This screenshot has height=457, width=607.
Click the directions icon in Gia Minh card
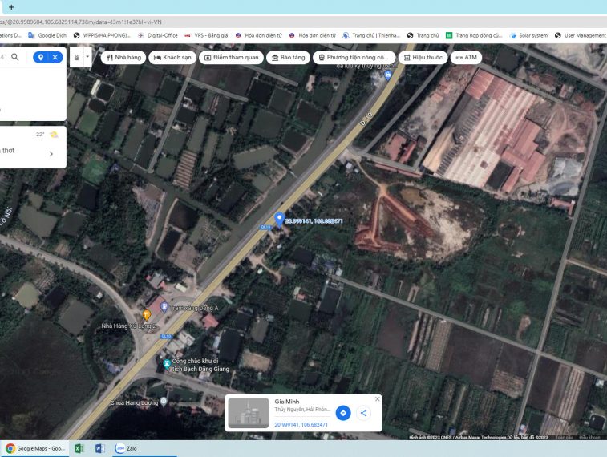[342, 413]
